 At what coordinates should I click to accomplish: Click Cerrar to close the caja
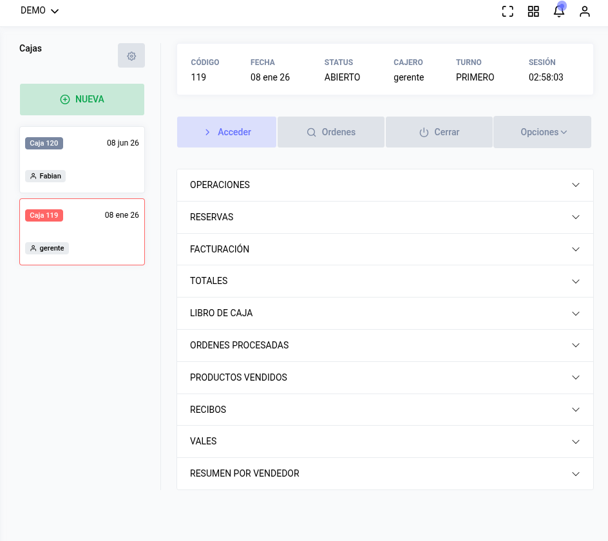coord(439,132)
